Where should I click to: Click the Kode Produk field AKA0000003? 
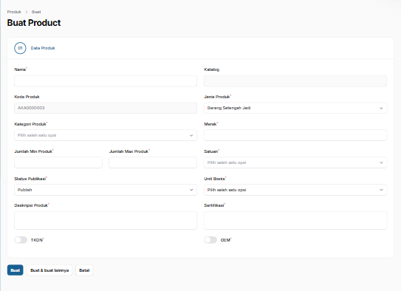click(x=106, y=108)
